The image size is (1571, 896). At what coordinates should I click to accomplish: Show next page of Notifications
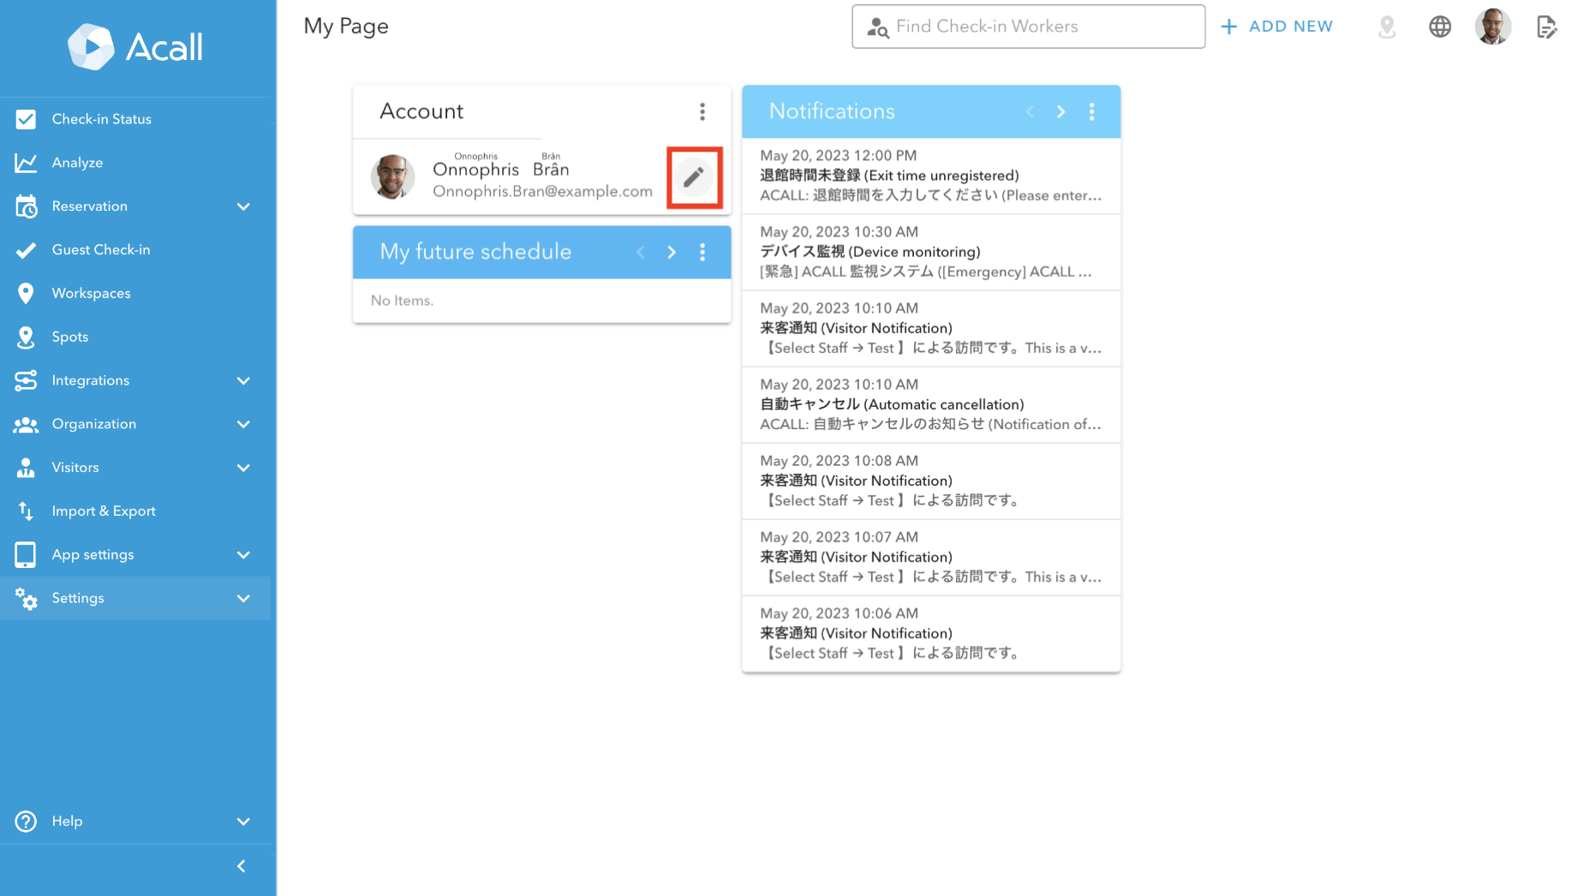[1060, 111]
